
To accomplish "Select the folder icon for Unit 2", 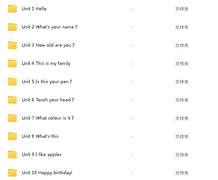I will click(x=12, y=27).
